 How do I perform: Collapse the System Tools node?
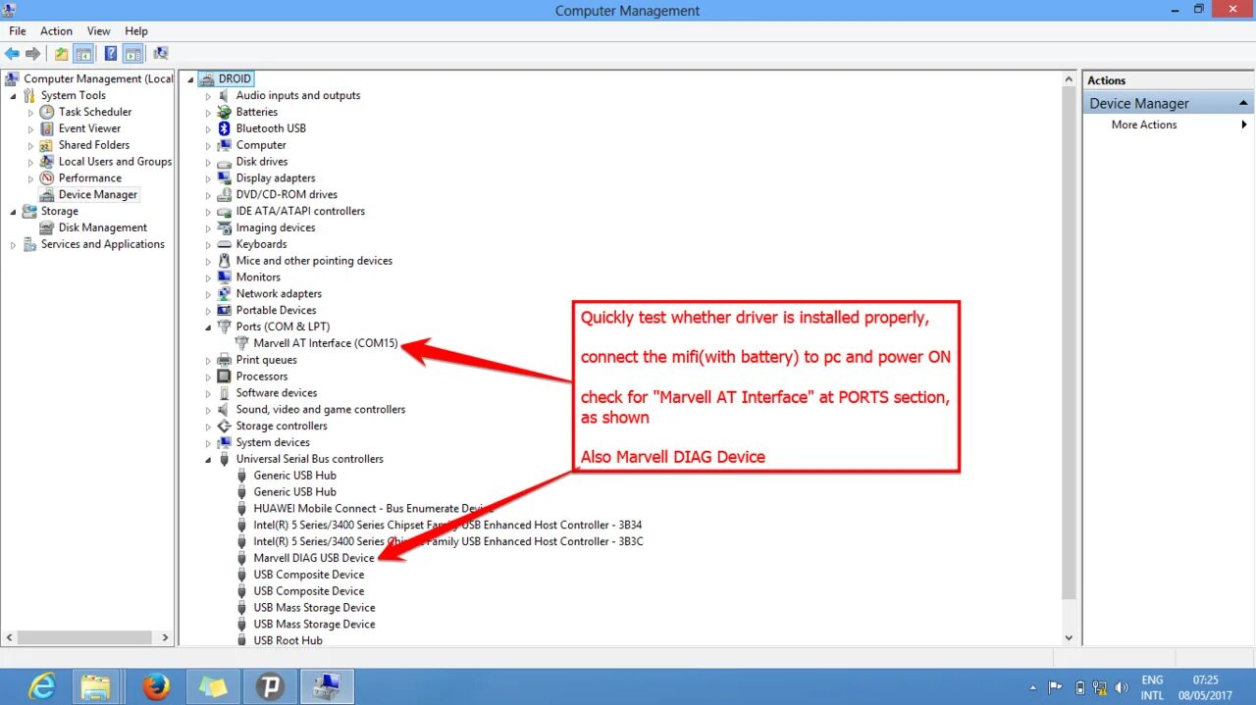tap(13, 96)
